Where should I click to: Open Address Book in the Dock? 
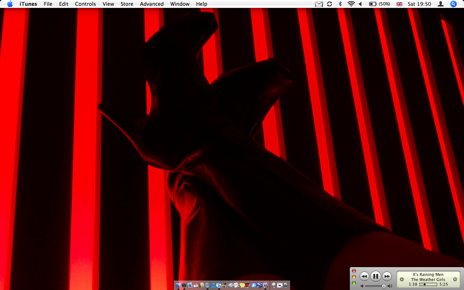click(202, 285)
